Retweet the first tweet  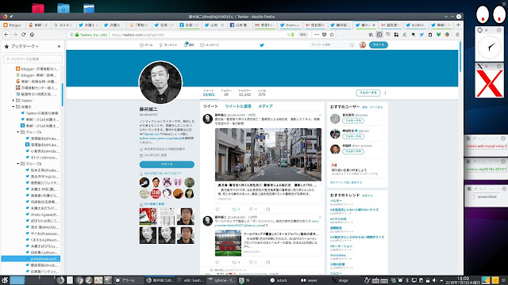click(x=234, y=209)
